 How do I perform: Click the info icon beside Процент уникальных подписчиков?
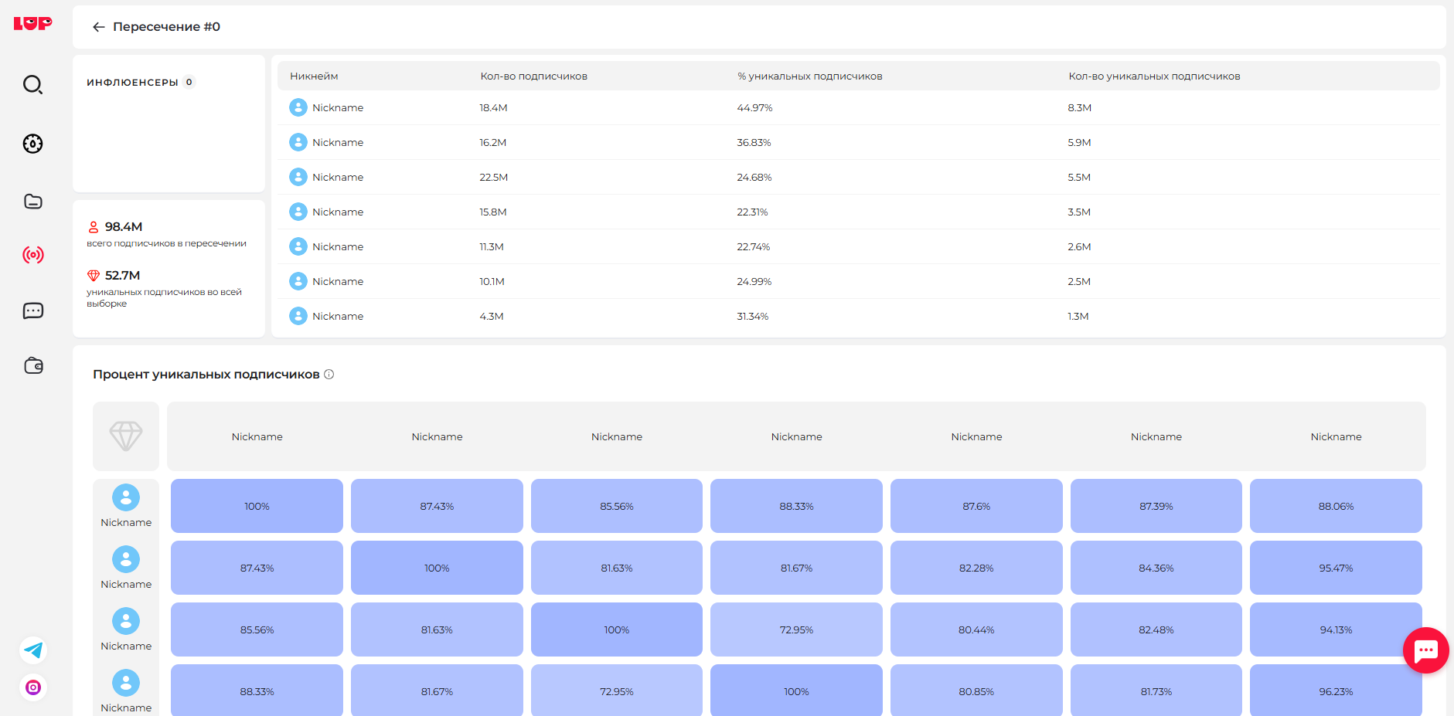[x=329, y=375]
